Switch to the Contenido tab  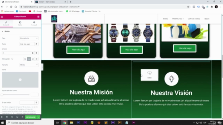[x=6, y=23]
